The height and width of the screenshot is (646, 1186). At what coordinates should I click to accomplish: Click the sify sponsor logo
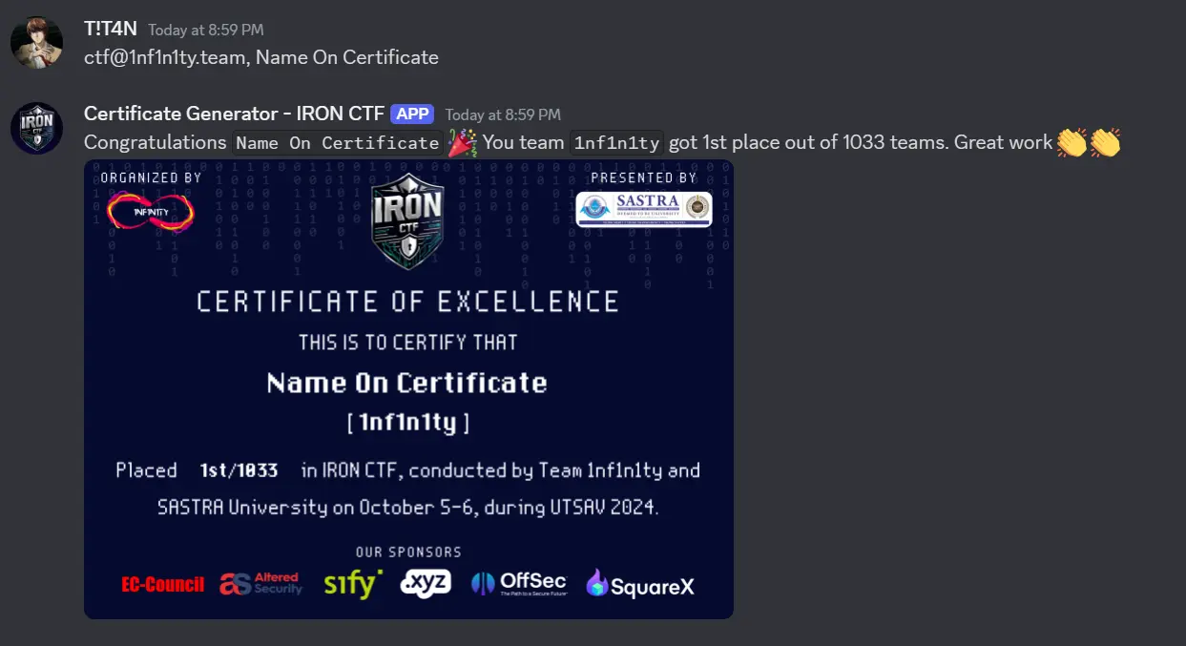pyautogui.click(x=352, y=583)
